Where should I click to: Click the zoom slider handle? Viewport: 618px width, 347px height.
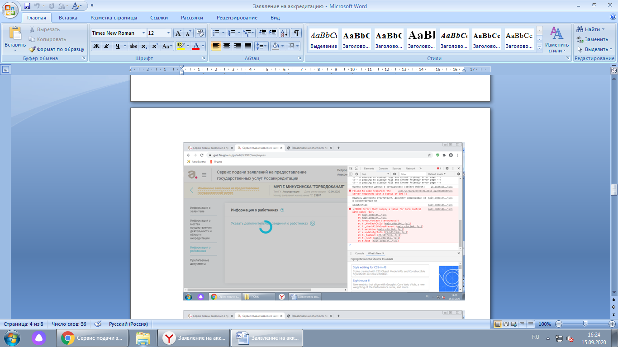click(585, 324)
